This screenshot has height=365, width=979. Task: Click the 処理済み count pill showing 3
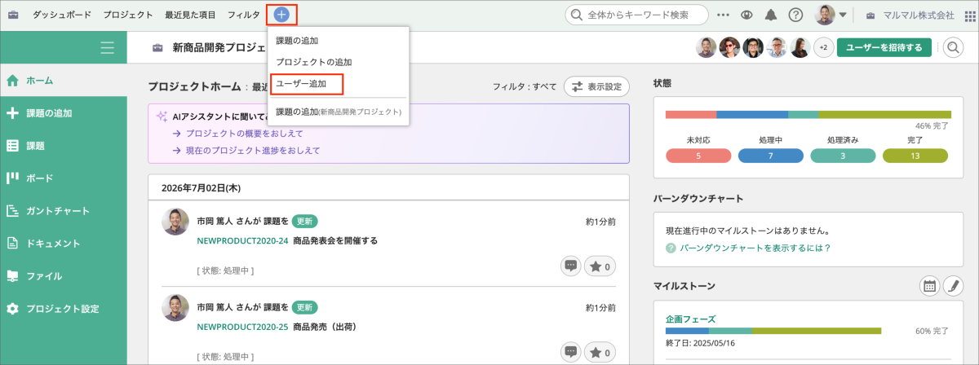843,156
